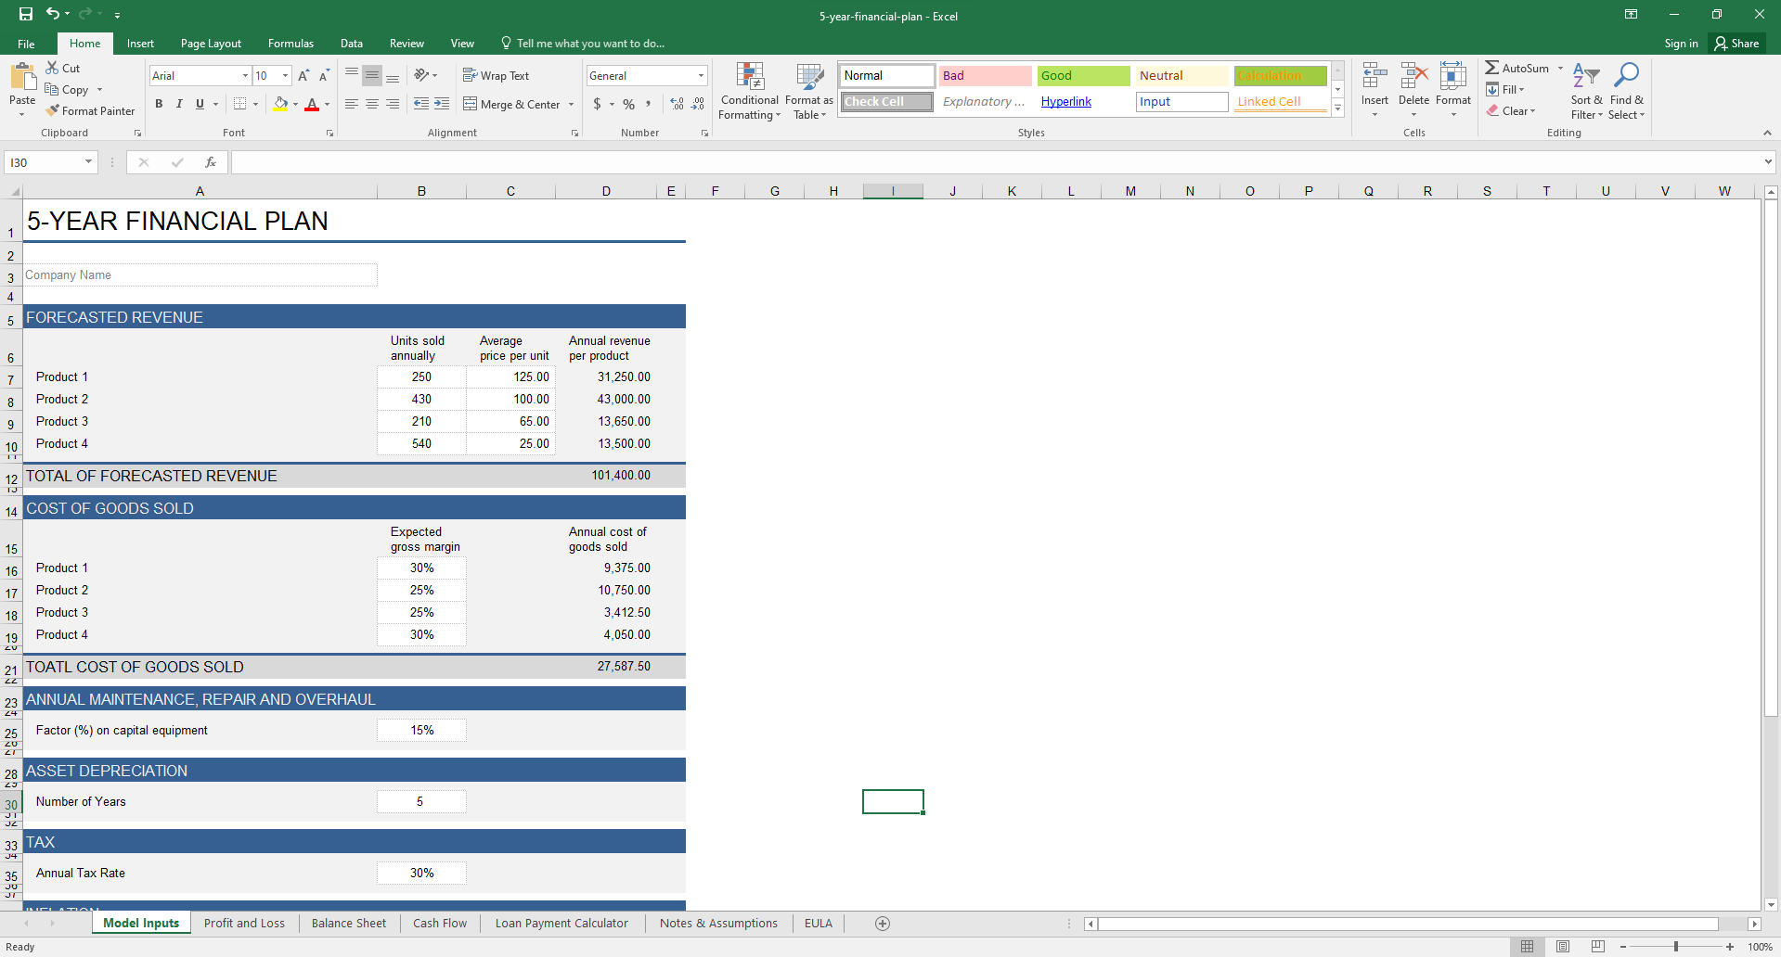This screenshot has height=957, width=1781.
Task: Click the Save icon in title bar
Action: click(26, 14)
